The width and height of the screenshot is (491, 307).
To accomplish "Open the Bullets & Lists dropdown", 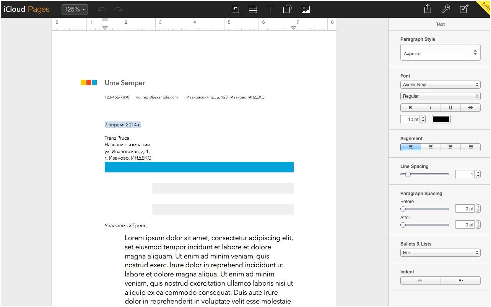I will (x=440, y=252).
